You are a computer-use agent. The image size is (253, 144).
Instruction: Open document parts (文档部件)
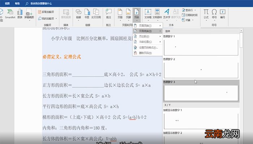coord(157,14)
